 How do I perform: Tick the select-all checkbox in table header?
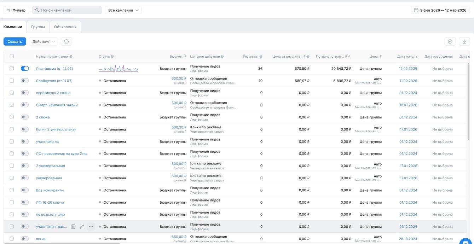tap(12, 57)
